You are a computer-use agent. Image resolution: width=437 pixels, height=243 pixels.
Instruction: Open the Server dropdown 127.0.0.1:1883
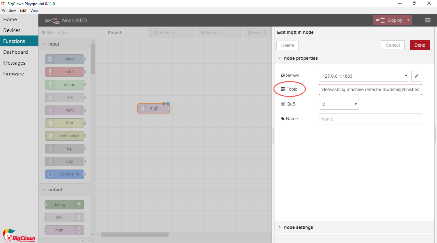tap(364, 76)
